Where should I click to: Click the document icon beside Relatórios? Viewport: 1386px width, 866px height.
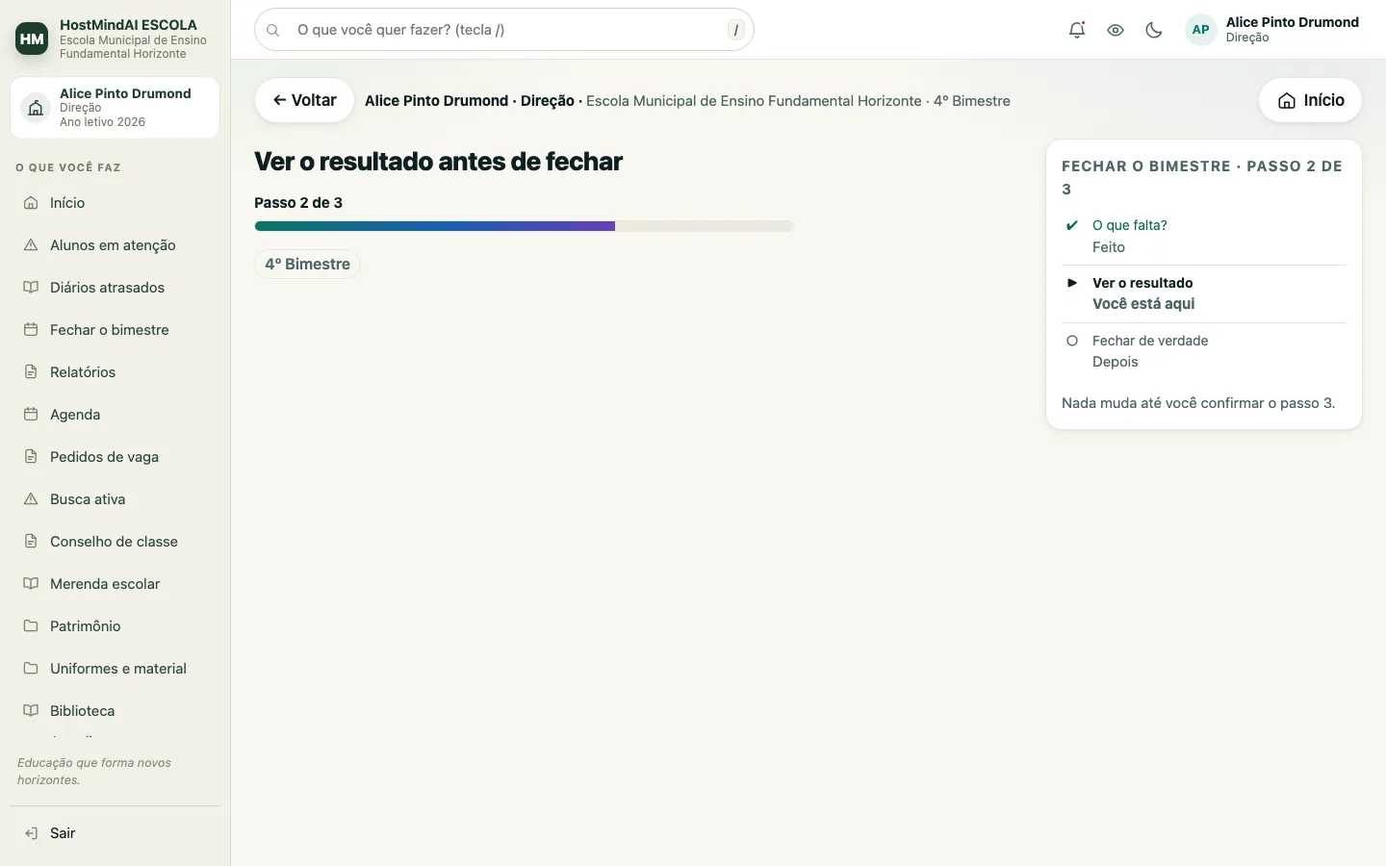point(31,372)
